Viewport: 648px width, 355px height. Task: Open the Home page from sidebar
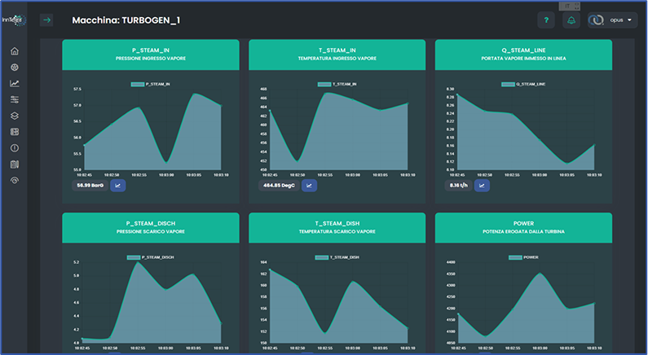15,51
